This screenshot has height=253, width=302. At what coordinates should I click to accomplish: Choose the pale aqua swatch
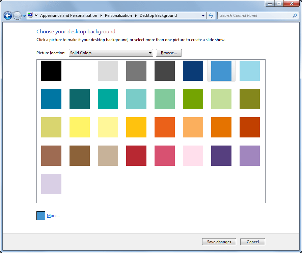click(136, 99)
